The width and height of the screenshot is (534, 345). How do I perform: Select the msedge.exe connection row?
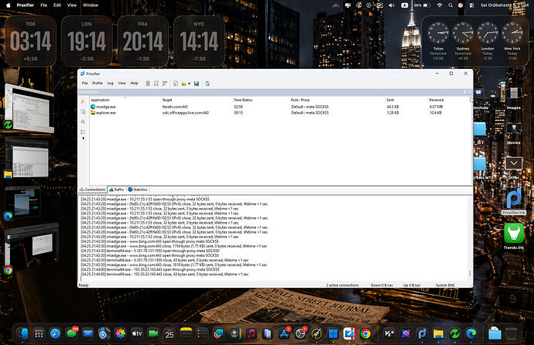[x=279, y=107]
